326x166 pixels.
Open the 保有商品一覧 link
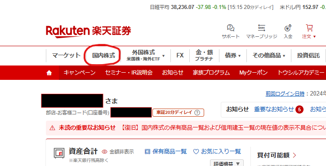(x=170, y=152)
